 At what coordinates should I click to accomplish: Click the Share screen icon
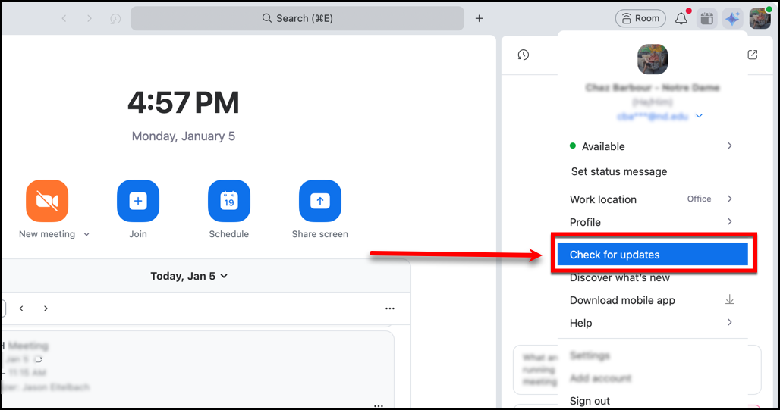click(x=320, y=201)
